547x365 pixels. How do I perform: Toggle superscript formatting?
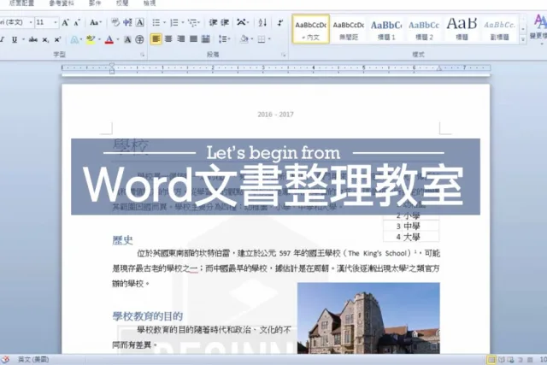point(57,39)
